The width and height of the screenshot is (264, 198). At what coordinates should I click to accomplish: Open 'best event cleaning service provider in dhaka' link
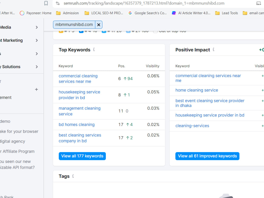pyautogui.click(x=210, y=103)
